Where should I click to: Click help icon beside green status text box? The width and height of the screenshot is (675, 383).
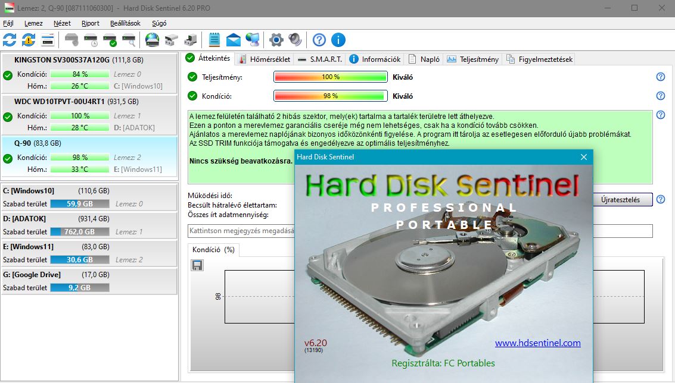tap(660, 115)
